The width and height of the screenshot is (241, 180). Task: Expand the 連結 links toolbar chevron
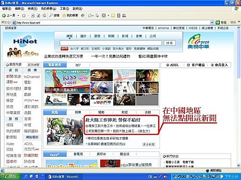click(239, 22)
